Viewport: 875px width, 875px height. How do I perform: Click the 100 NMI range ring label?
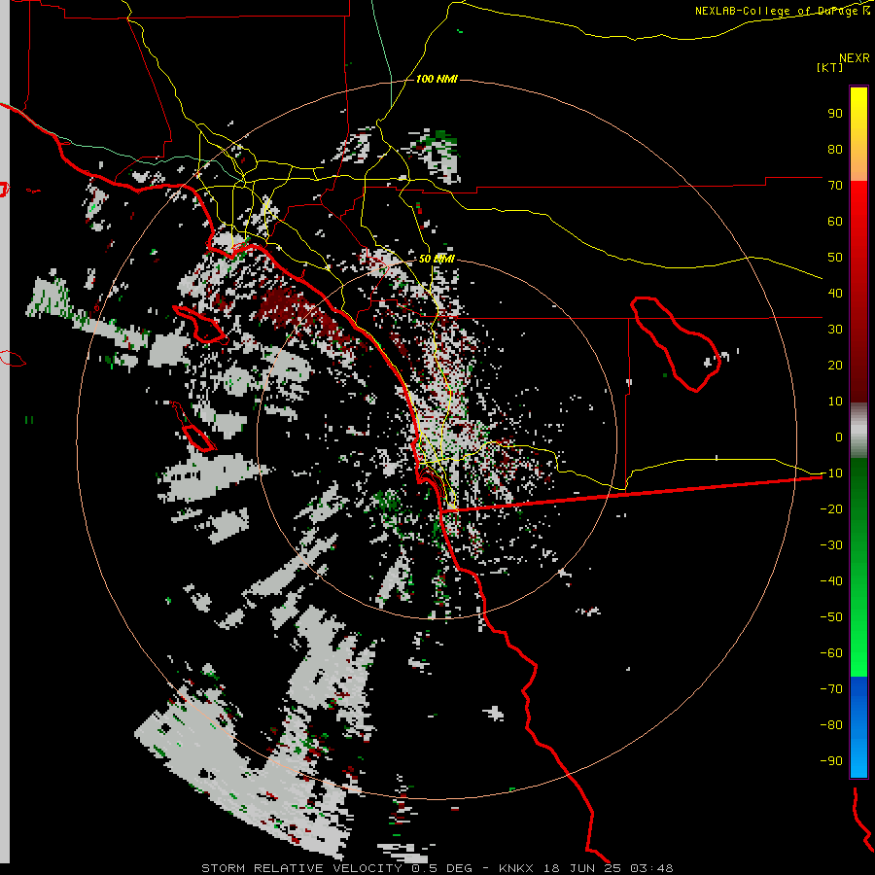437,79
